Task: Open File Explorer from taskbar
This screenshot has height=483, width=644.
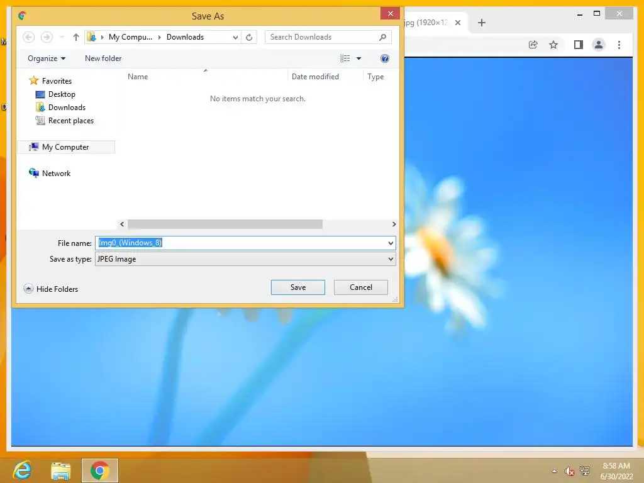Action: point(60,470)
